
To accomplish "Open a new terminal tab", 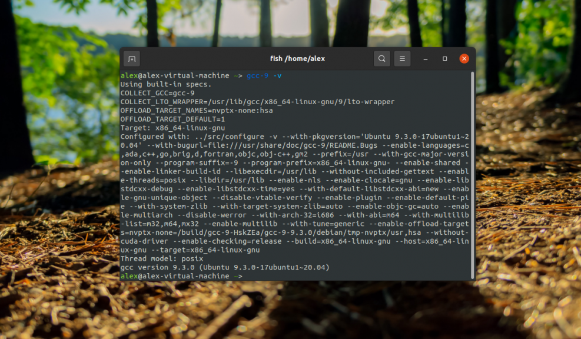I will tap(131, 58).
